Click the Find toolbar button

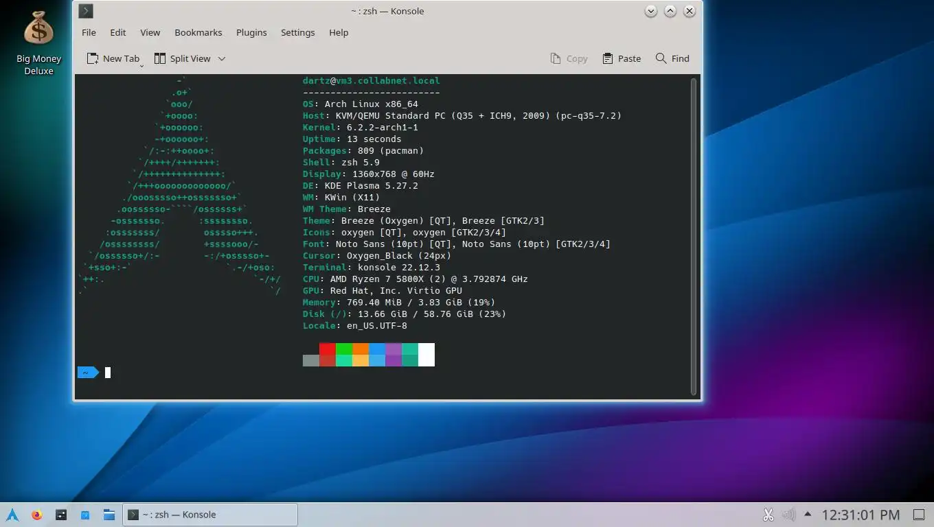[x=672, y=58]
